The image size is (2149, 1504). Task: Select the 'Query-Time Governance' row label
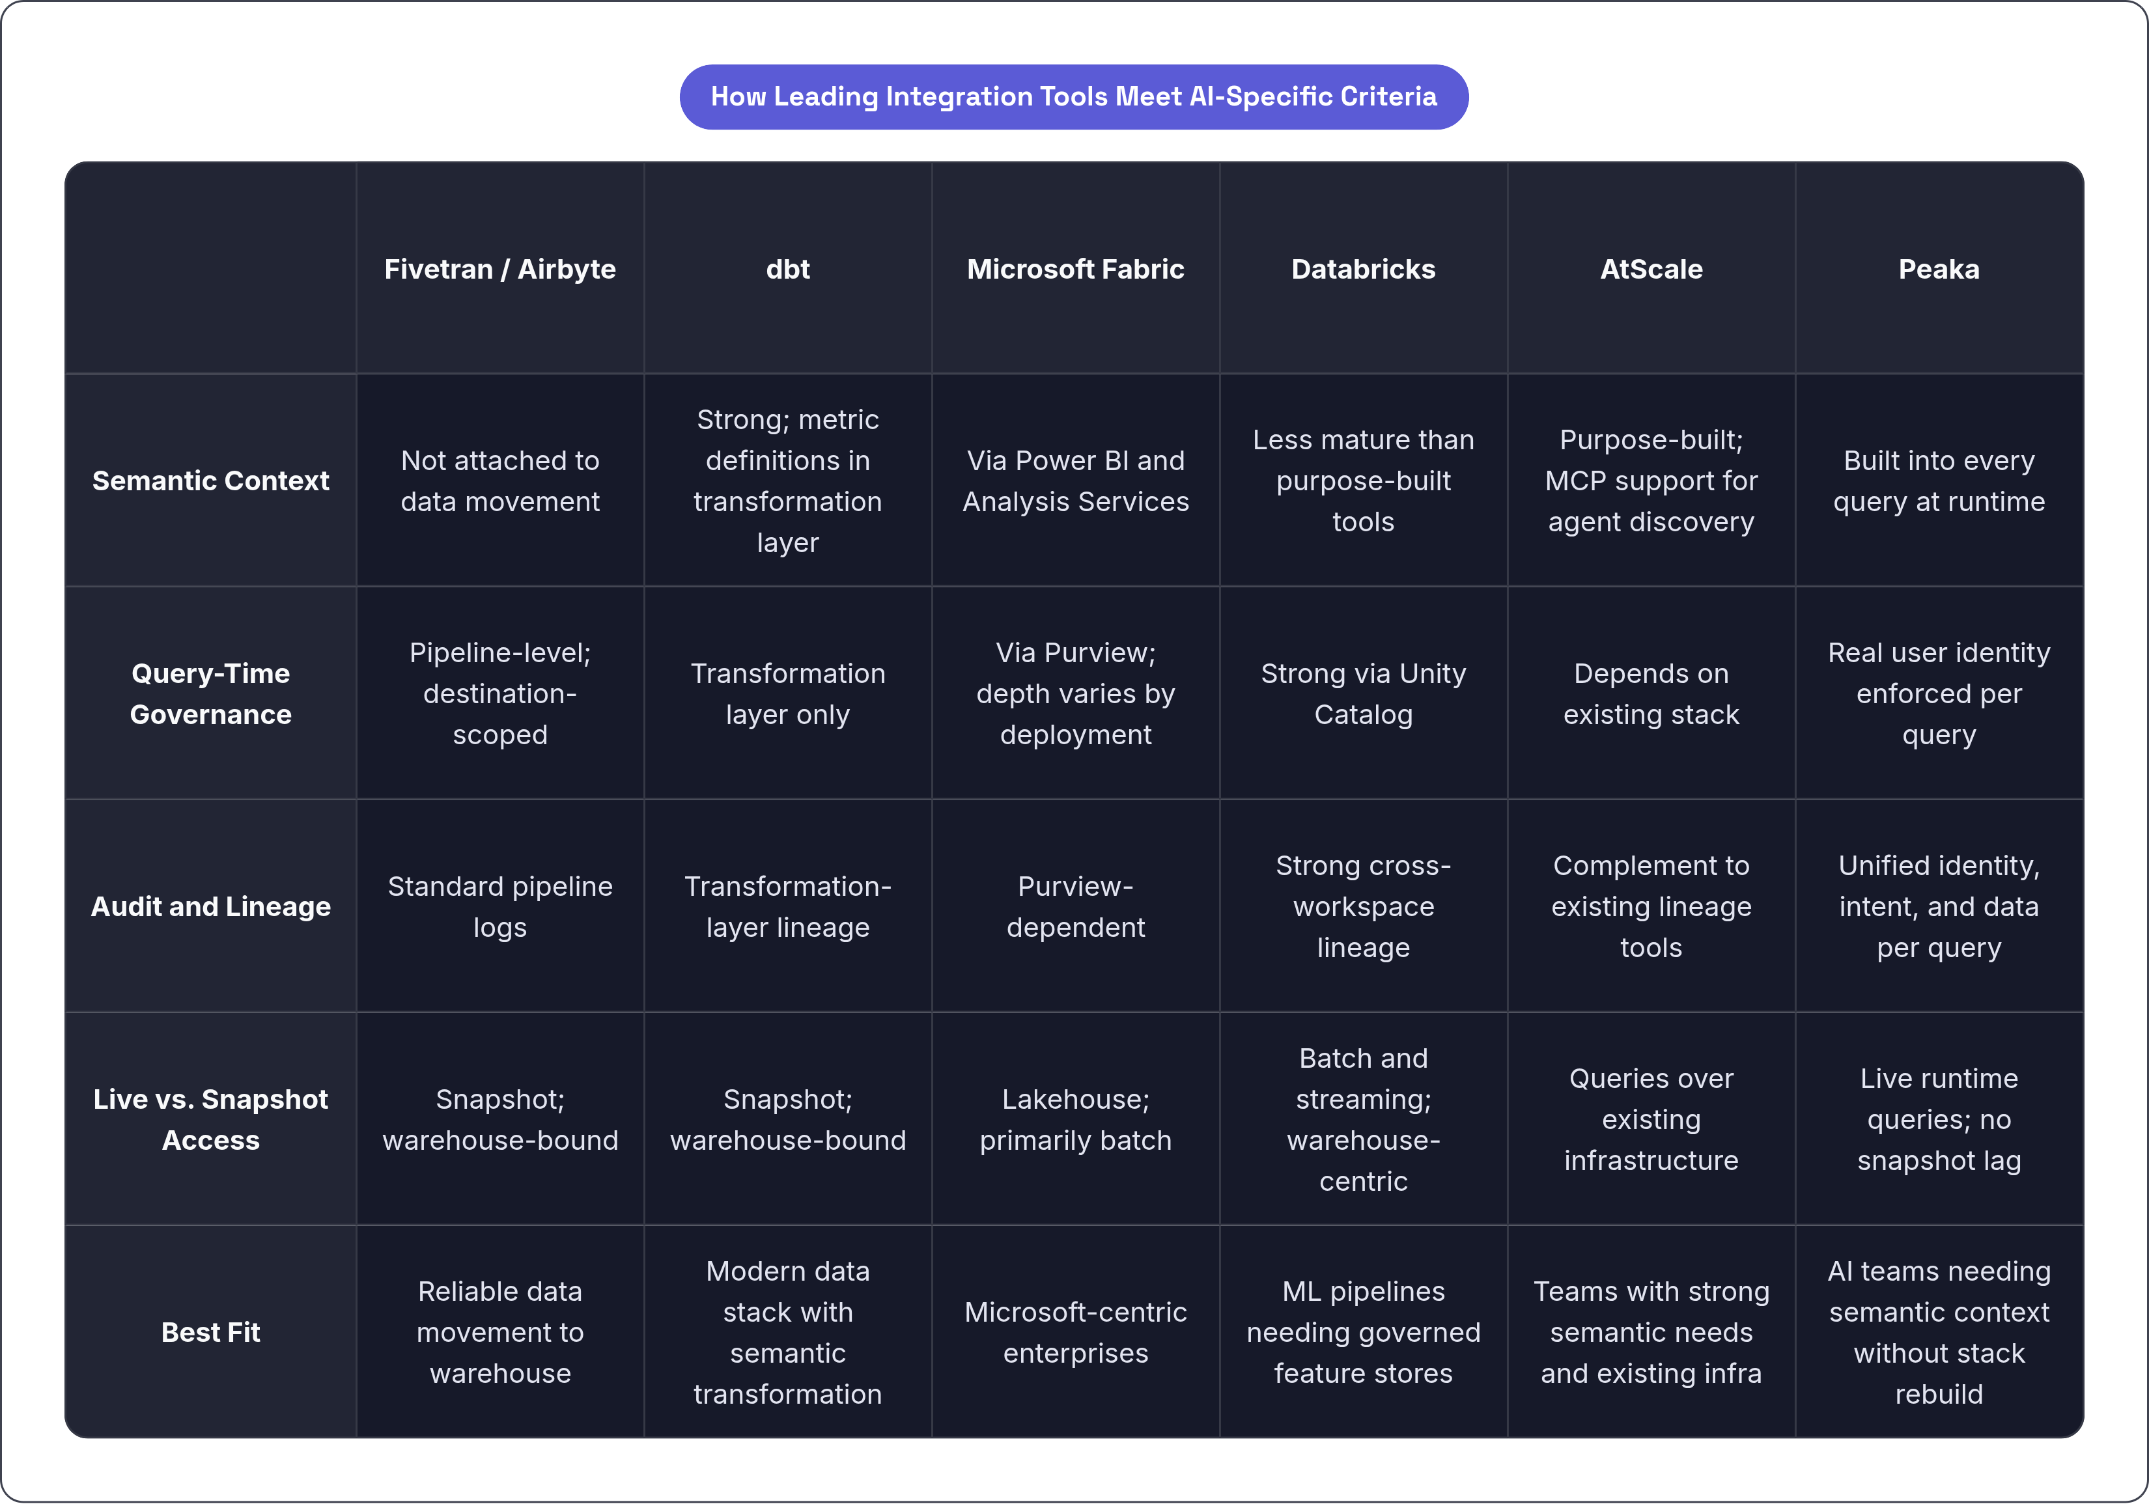[x=210, y=693]
